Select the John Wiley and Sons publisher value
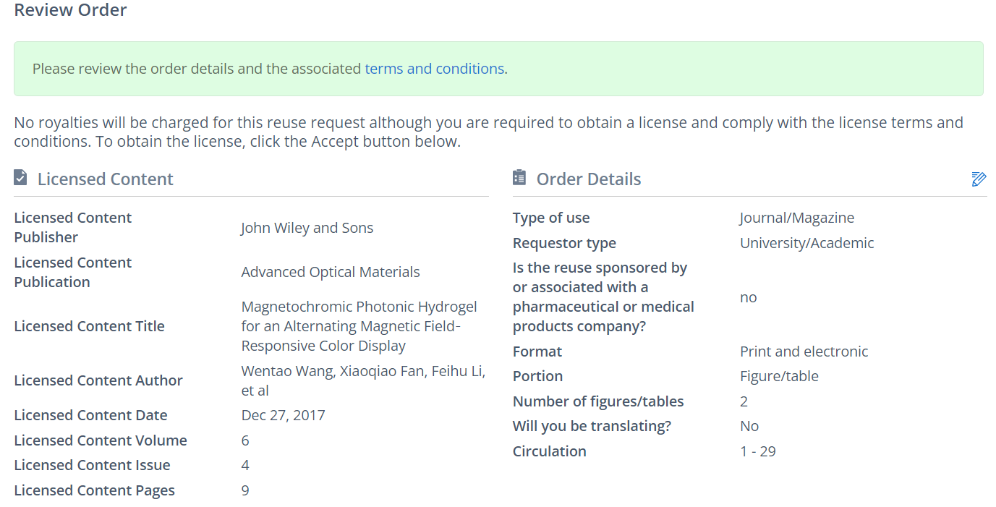This screenshot has width=996, height=507. 307,228
